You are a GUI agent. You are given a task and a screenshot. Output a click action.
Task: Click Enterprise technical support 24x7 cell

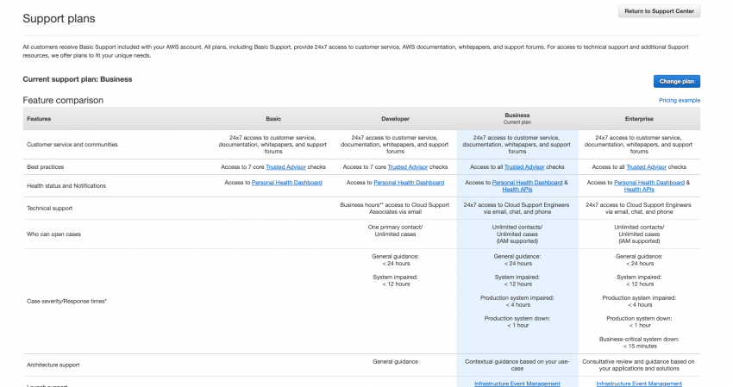tap(639, 209)
